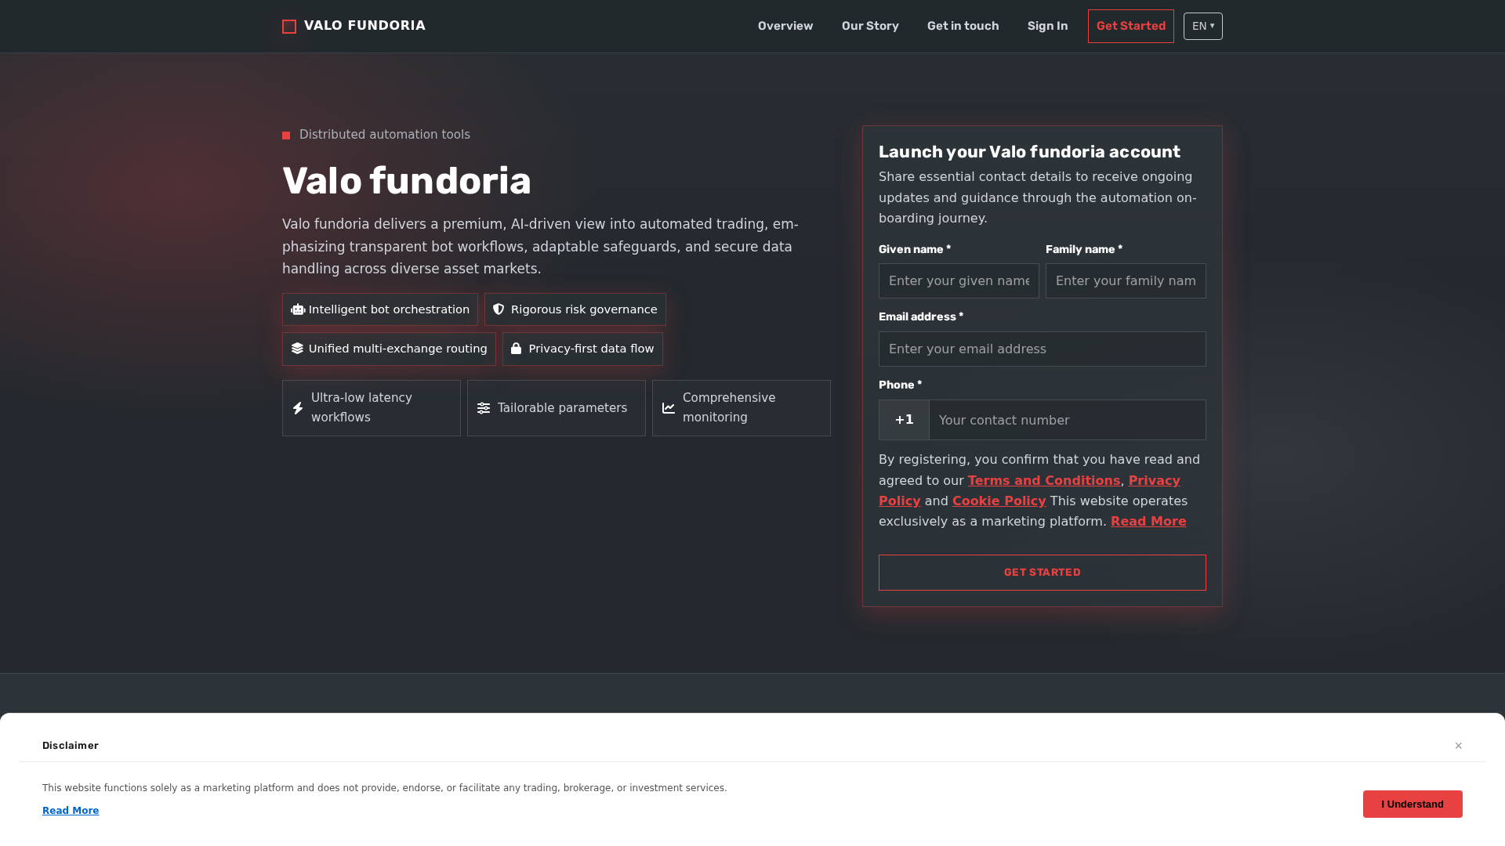Image resolution: width=1505 pixels, height=846 pixels.
Task: Close the Disclaimer banner with the X
Action: coord(1459,746)
